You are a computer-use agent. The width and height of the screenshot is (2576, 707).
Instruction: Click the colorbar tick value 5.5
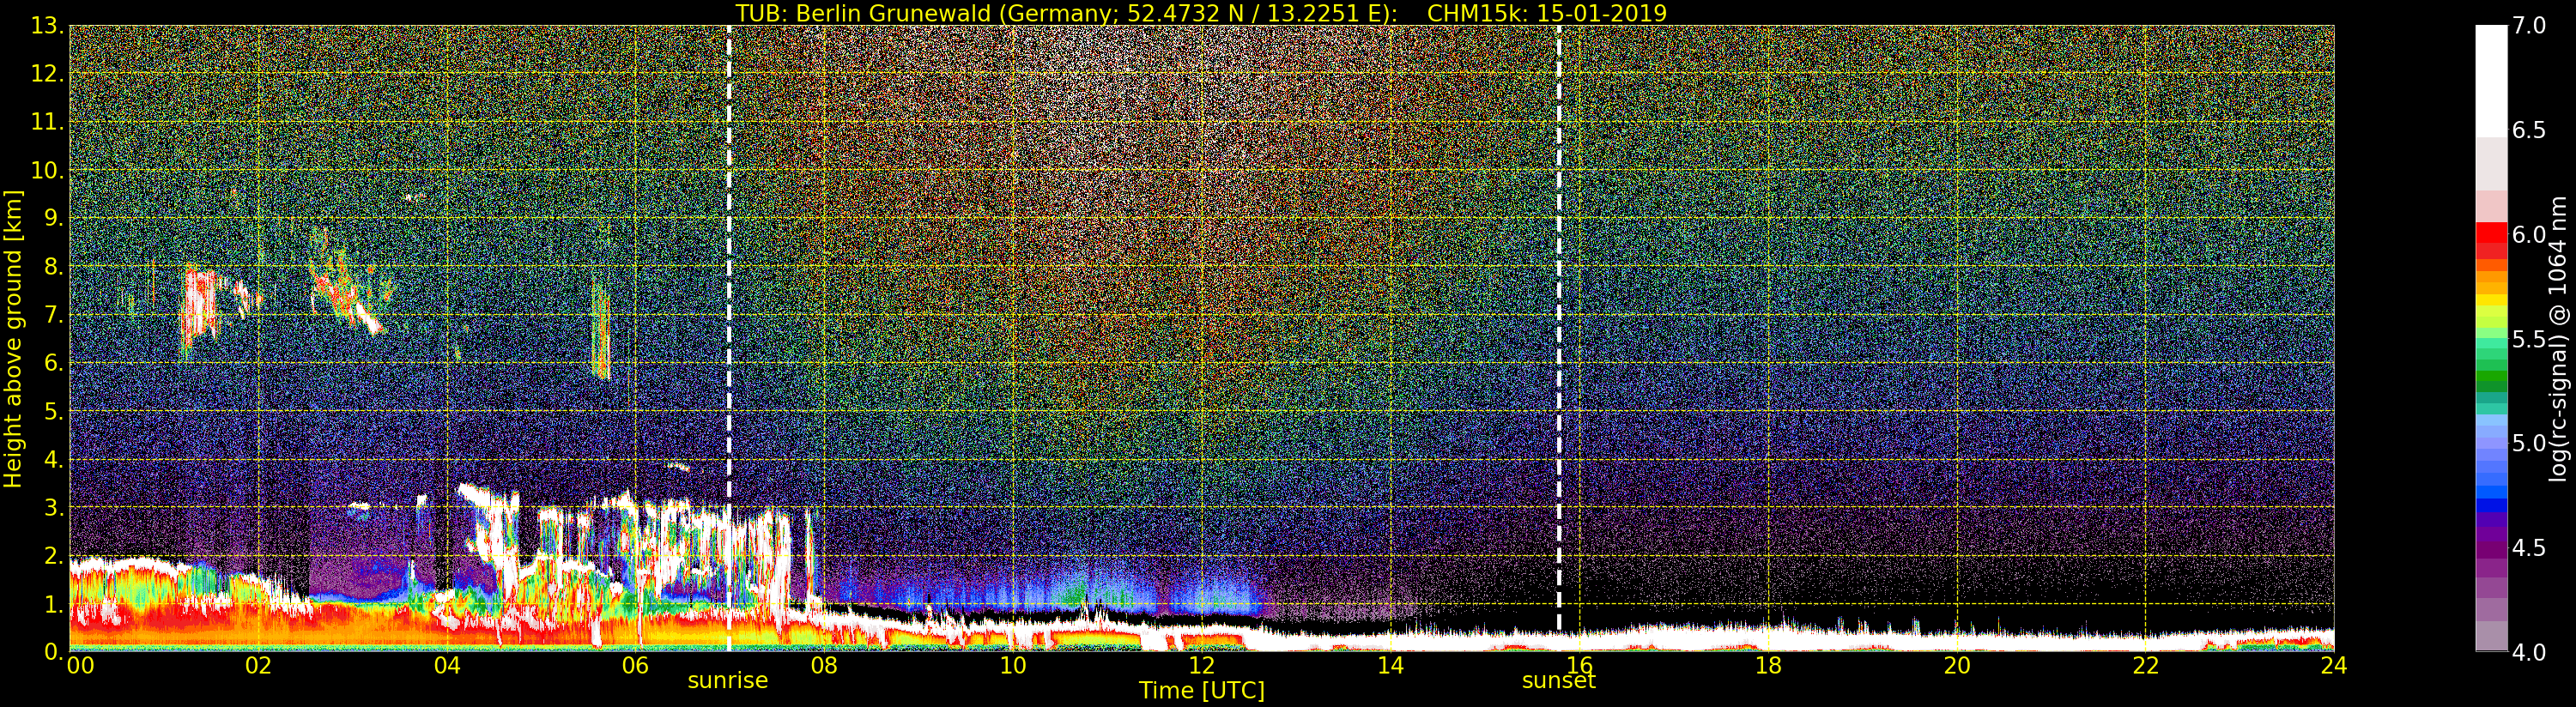(x=2529, y=339)
